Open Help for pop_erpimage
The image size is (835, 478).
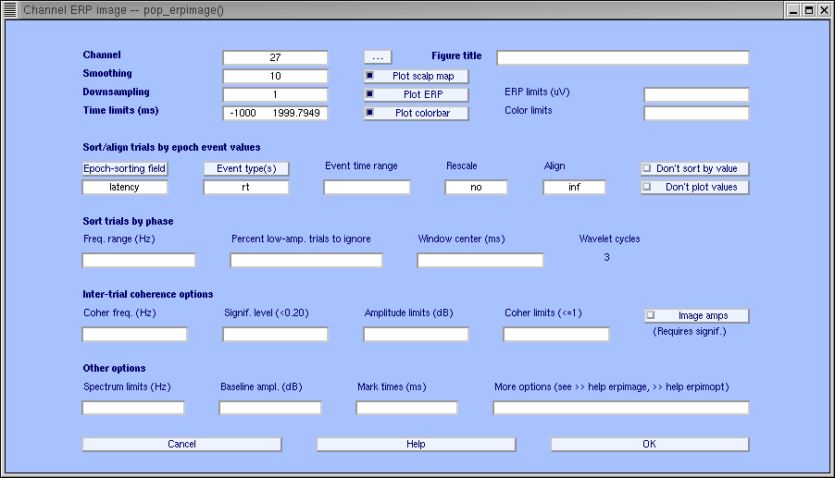coord(416,444)
